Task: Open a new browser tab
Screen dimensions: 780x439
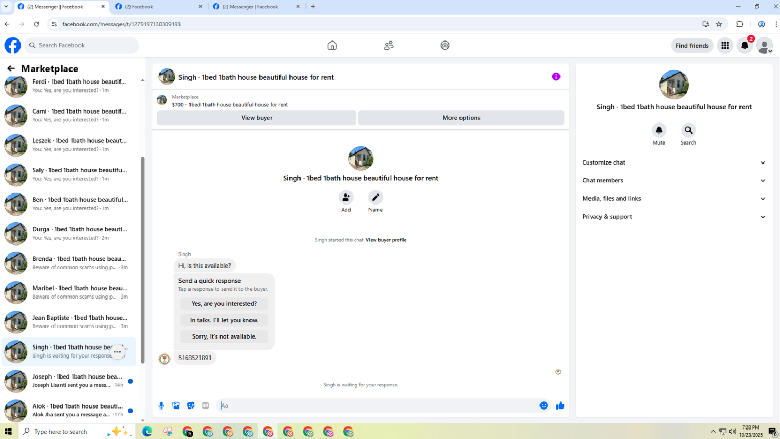Action: pos(313,7)
